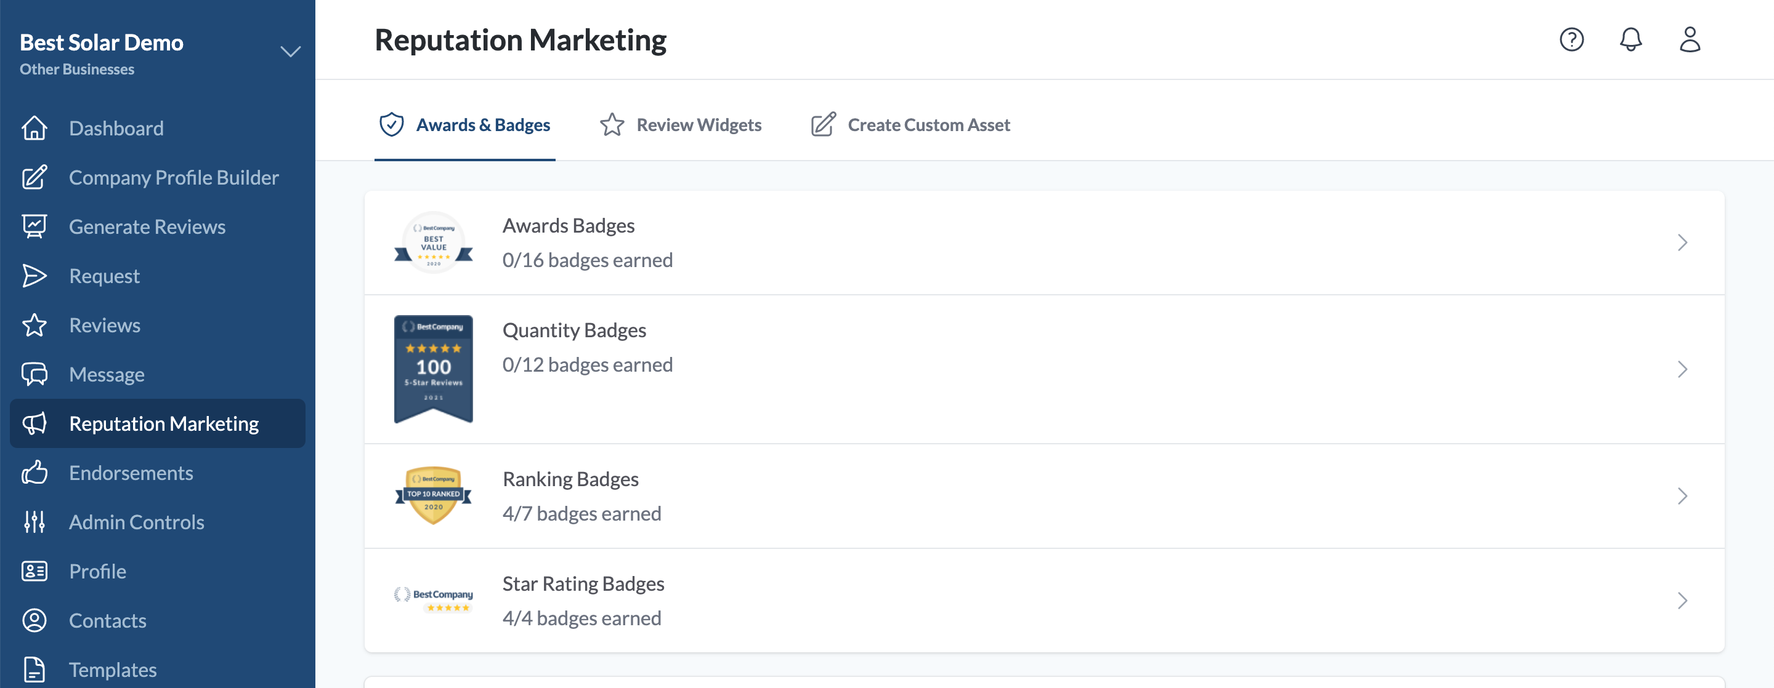Expand the Awards Badges row chevron
The height and width of the screenshot is (688, 1774).
click(1682, 243)
